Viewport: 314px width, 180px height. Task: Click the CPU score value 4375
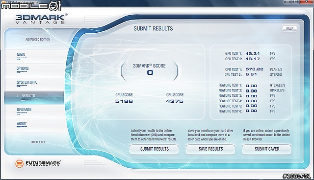tap(175, 101)
